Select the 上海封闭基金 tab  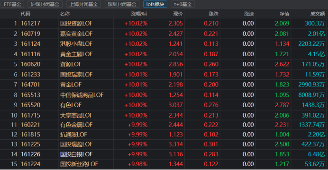pyautogui.click(x=83, y=4)
